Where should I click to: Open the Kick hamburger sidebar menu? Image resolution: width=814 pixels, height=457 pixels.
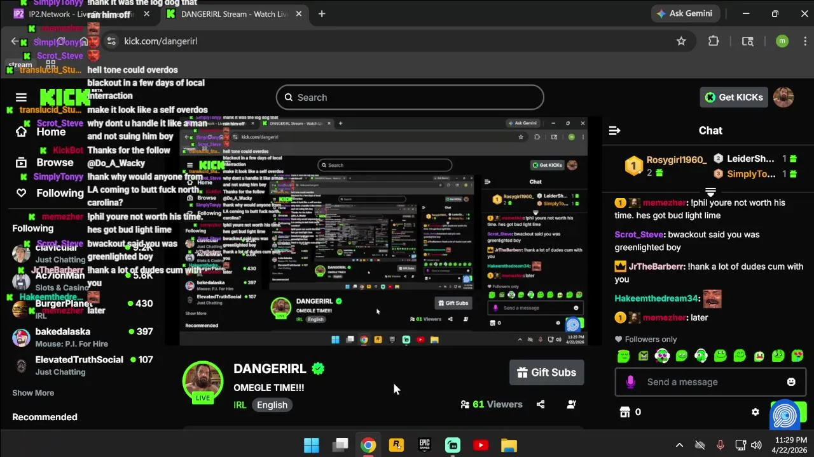21,97
